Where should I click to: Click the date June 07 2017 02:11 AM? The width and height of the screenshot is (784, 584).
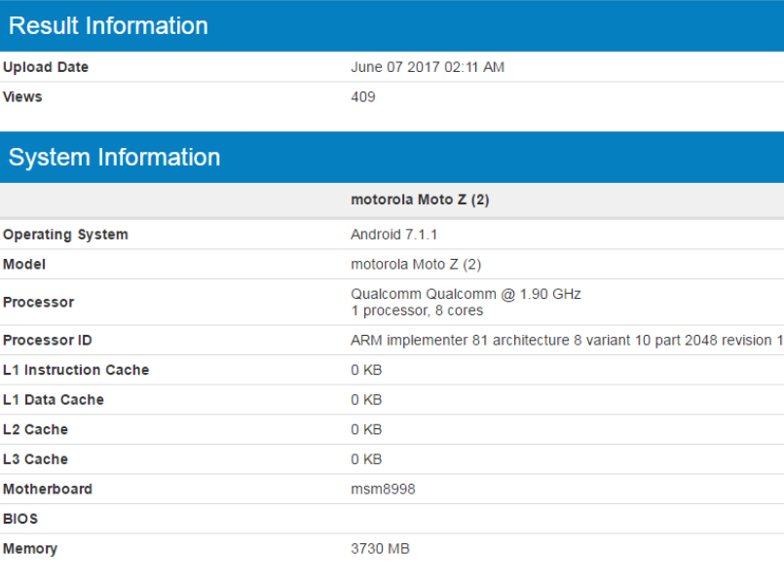428,67
